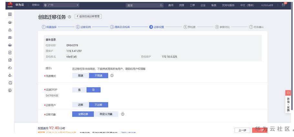
Task: Set filter DROP DATABASE to 是
Action: click(x=79, y=90)
